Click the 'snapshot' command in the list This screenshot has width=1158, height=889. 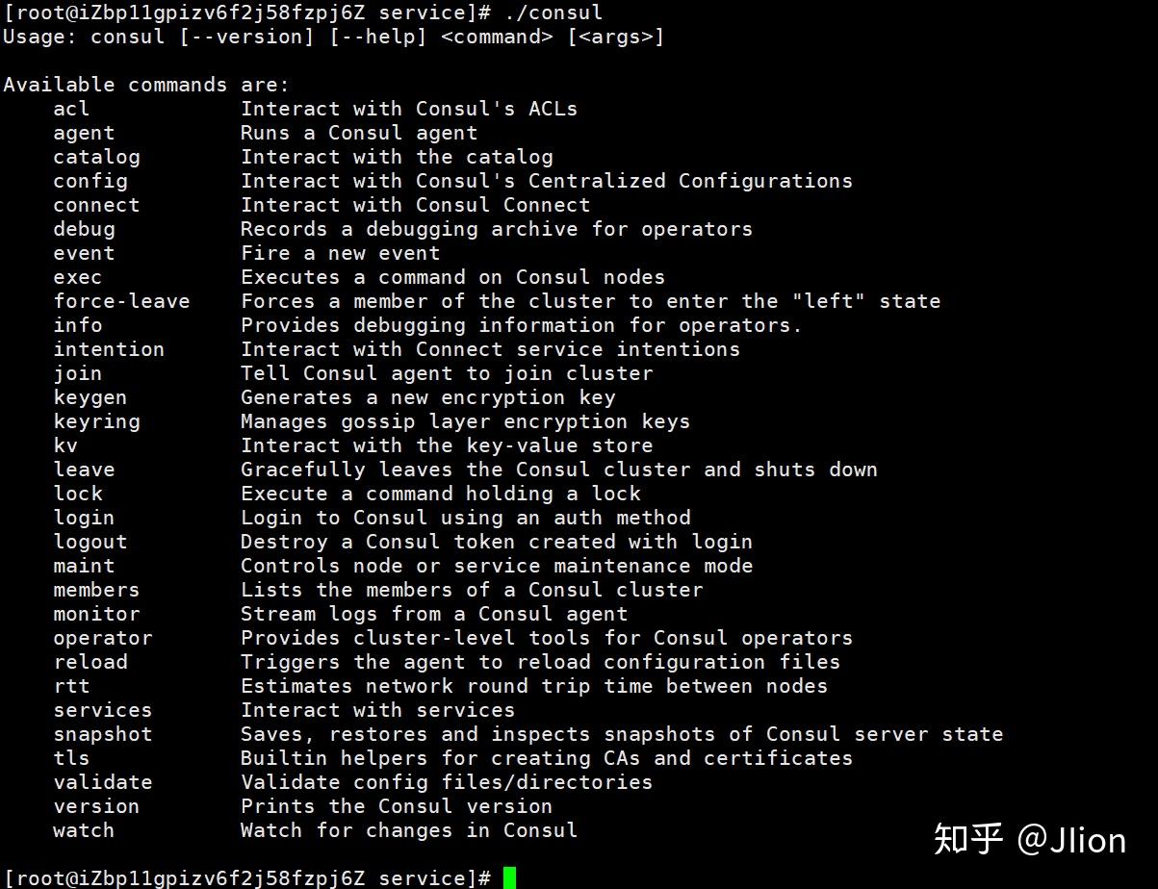coord(102,734)
